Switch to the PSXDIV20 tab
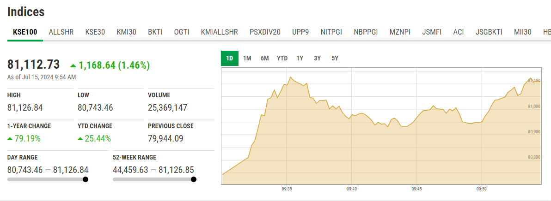The height and width of the screenshot is (201, 551). (265, 32)
